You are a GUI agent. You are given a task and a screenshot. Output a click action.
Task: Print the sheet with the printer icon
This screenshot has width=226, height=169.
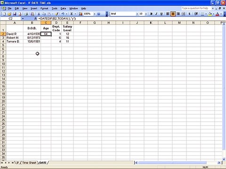point(26,14)
